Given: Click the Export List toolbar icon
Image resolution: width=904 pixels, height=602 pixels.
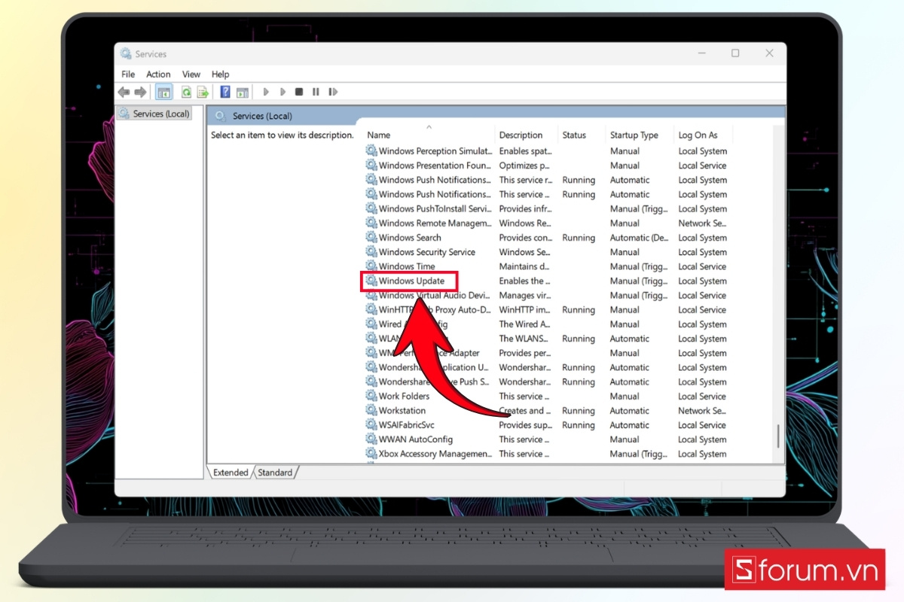Looking at the screenshot, I should [203, 92].
